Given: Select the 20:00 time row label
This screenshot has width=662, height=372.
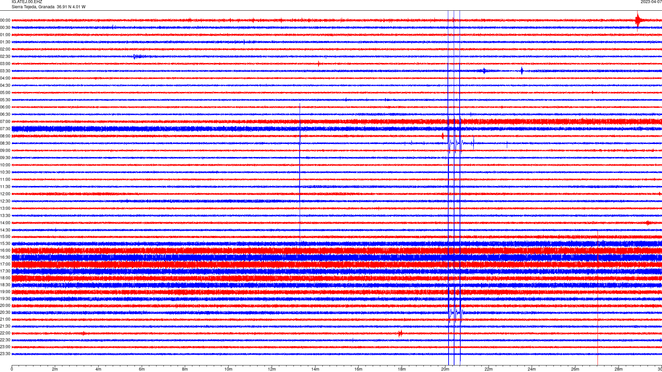Looking at the screenshot, I should pyautogui.click(x=5, y=306).
